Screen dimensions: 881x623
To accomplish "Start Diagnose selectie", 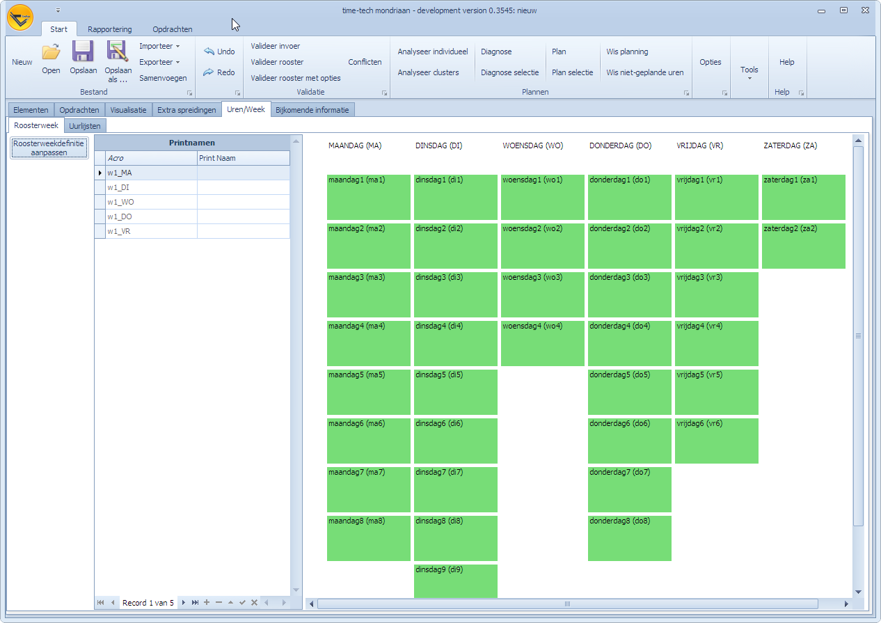I will (510, 72).
